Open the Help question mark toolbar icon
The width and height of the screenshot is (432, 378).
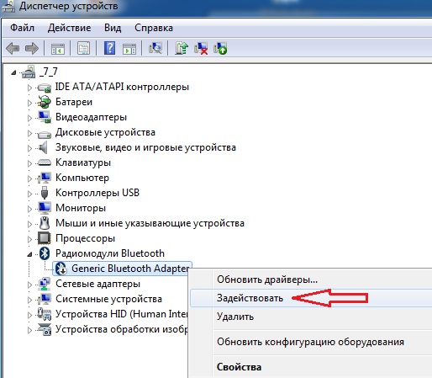coord(109,48)
